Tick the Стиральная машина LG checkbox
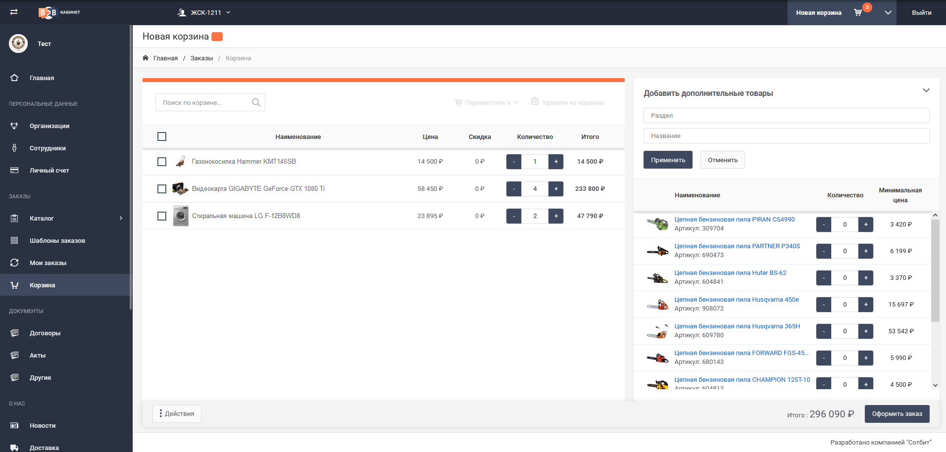This screenshot has width=946, height=452. (162, 216)
